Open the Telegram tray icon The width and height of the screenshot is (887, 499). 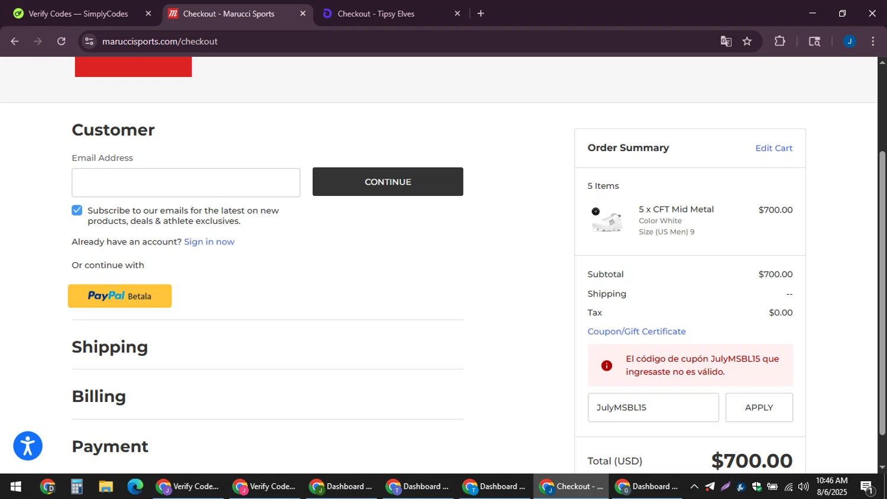710,487
